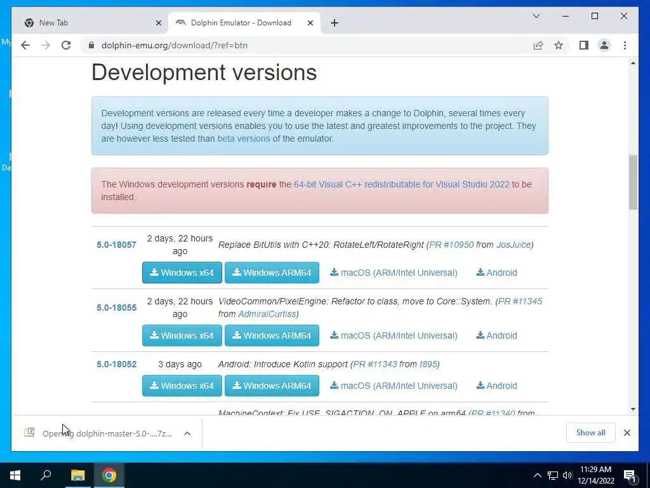Image resolution: width=650 pixels, height=488 pixels.
Task: Visit the author t895 link
Action: [x=428, y=364]
